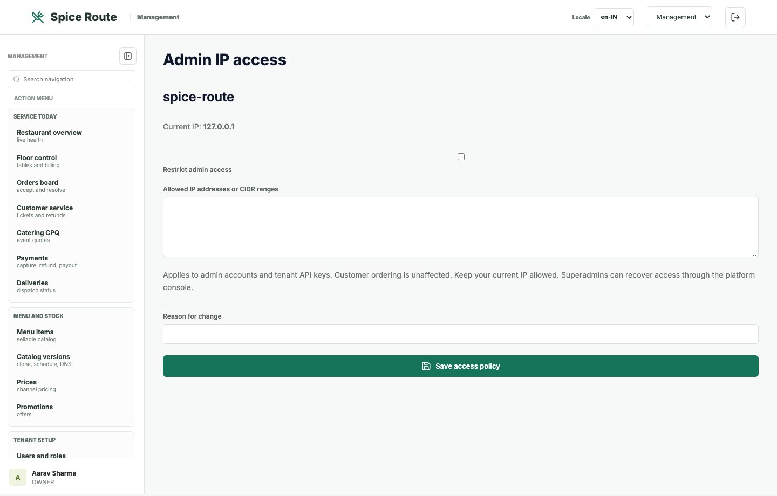The height and width of the screenshot is (496, 777).
Task: Click the Current IP value 127.0.0.1
Action: tap(219, 127)
